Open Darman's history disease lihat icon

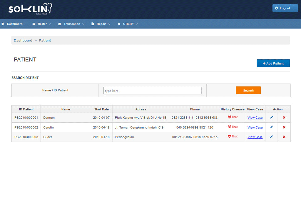coord(233,117)
